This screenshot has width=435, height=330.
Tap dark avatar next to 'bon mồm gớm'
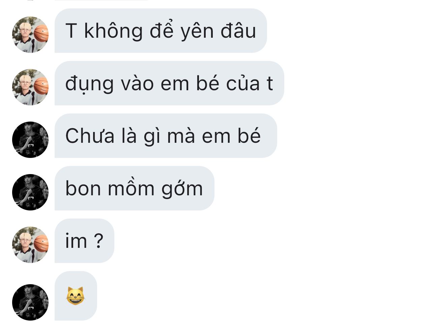point(30,192)
